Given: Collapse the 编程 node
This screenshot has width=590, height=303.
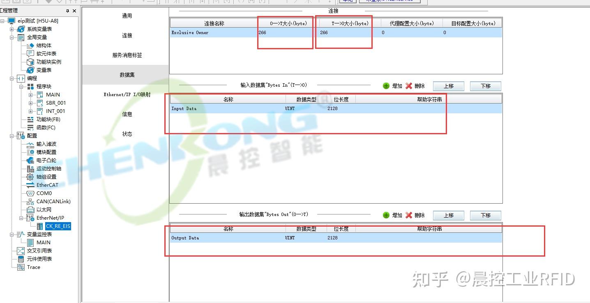Looking at the screenshot, I should coord(12,78).
